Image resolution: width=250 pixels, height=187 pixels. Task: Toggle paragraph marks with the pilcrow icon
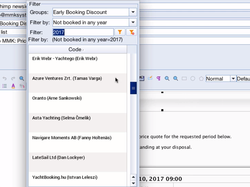158,79
